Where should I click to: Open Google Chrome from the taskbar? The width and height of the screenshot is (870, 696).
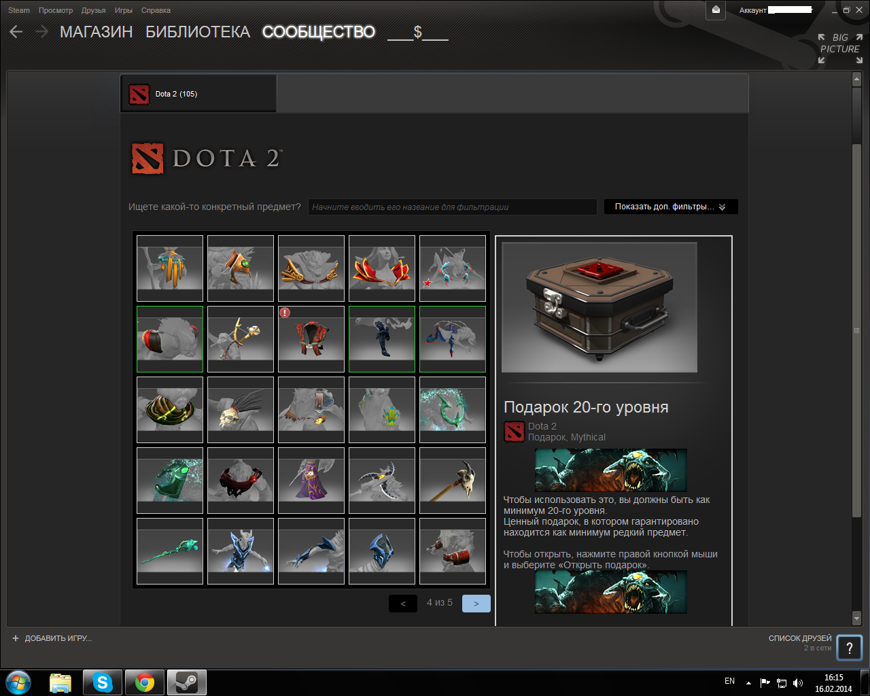coord(144,682)
